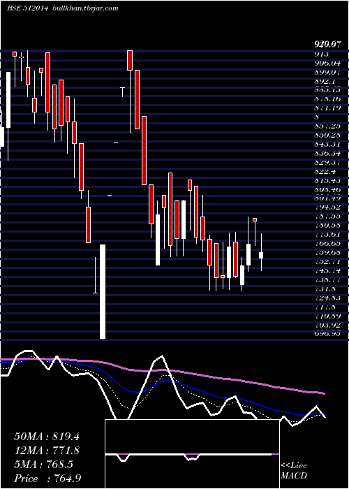349x489 pixels.
Task: Click the tall white candle bottoming at 696.95
Action: click(103, 291)
